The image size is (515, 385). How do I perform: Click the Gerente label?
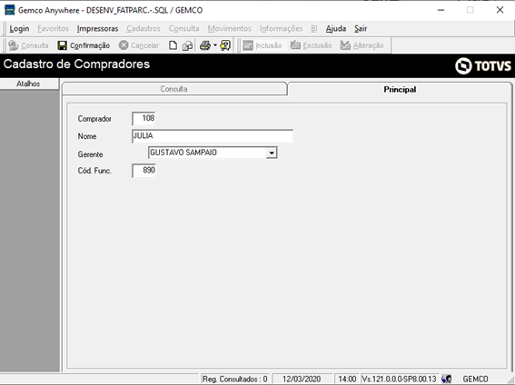90,154
